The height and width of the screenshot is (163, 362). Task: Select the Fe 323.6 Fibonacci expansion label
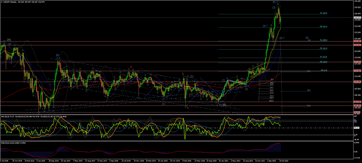pos(324,13)
